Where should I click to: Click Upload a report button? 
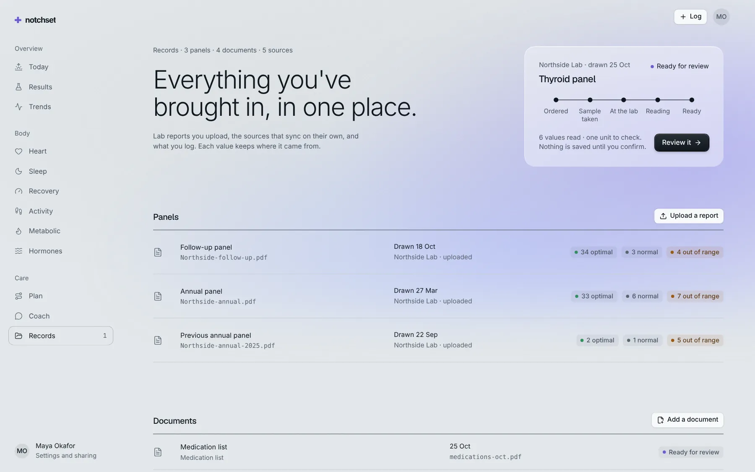[x=689, y=216]
